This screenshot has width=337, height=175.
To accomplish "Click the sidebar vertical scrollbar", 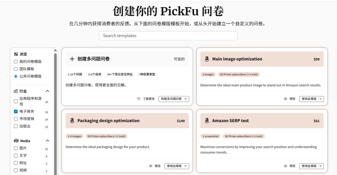I will pos(55,113).
